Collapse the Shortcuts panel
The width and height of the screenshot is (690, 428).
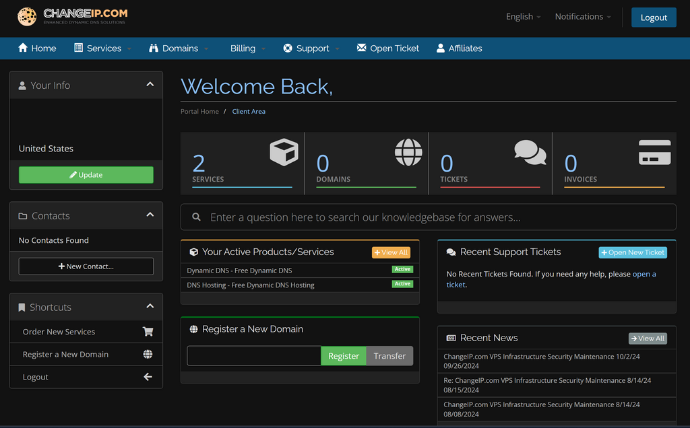click(150, 307)
